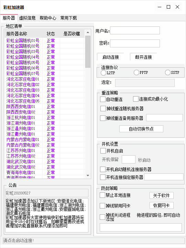Image resolution: width=186 pixels, height=248 pixels.
Task: Check 开机启动随机连接服务器 option
Action: tap(103, 169)
